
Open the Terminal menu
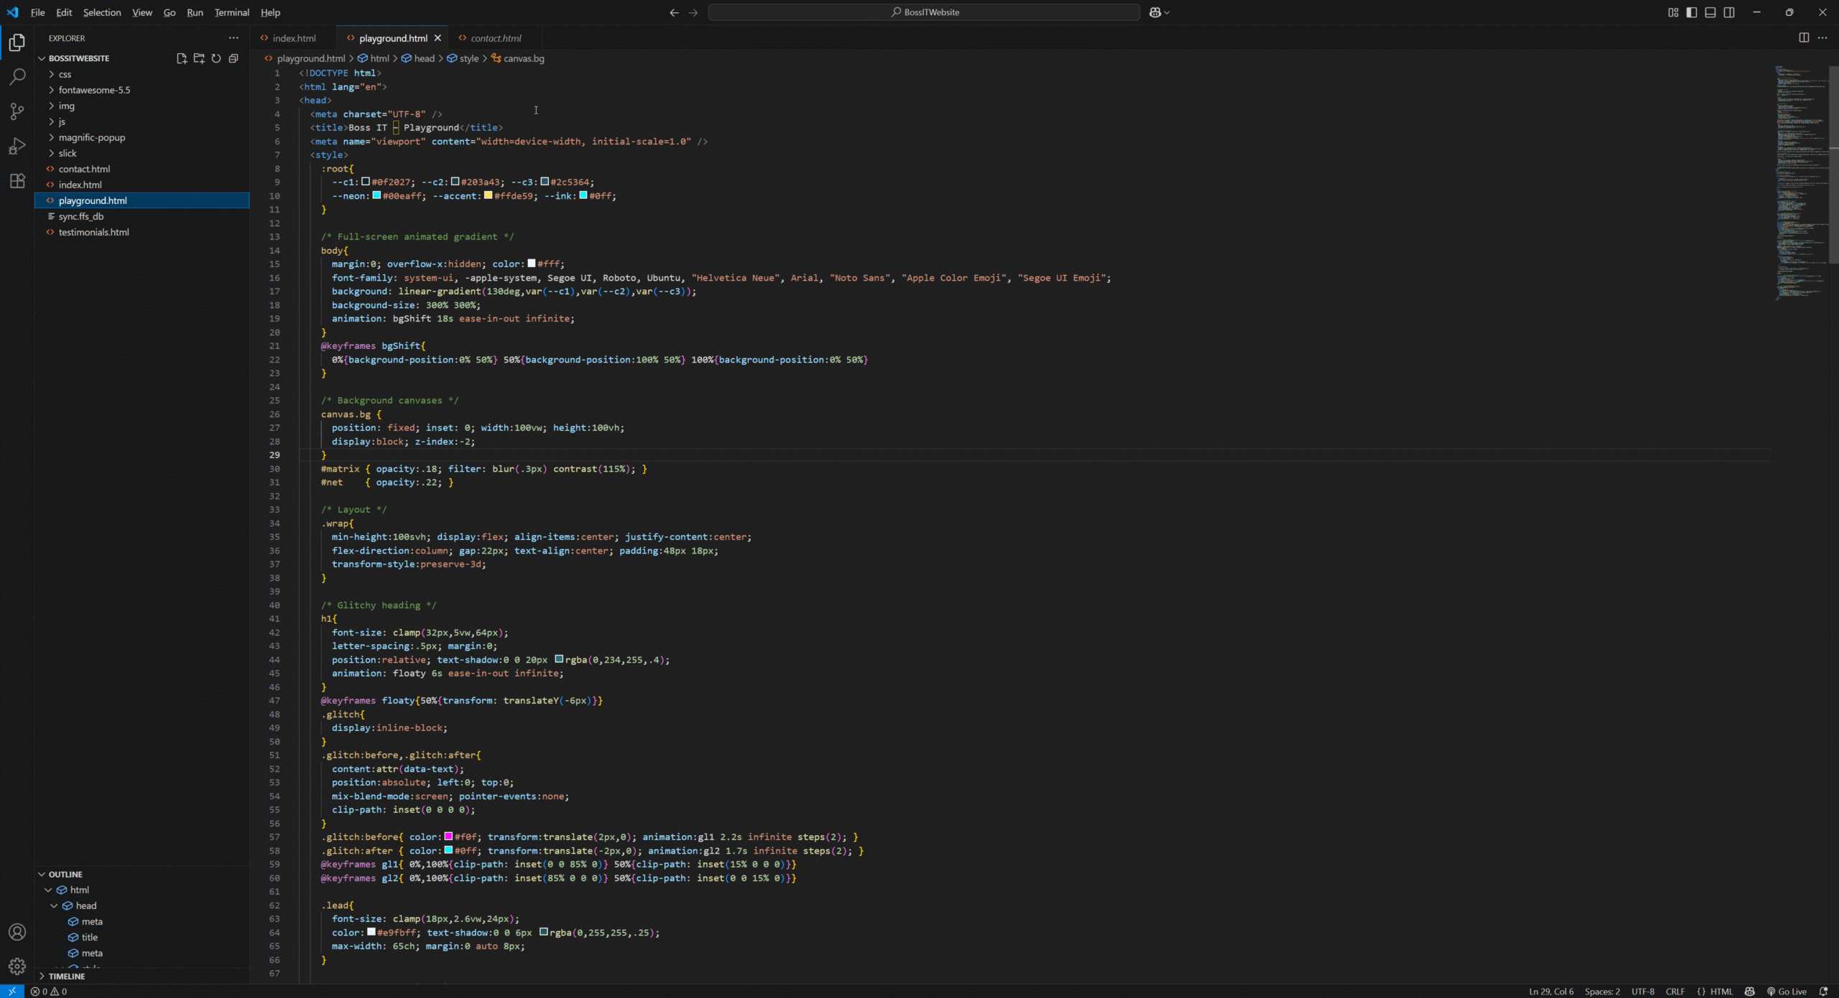(x=231, y=12)
